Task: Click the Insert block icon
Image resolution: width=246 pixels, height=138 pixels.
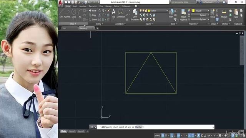Action: click(x=171, y=13)
